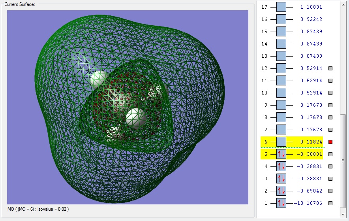Click the white hydrogen atom sphere in viewer
The width and height of the screenshot is (349, 221).
[x=136, y=118]
